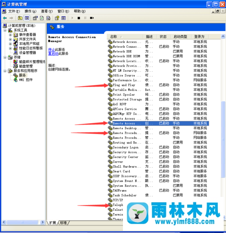Collapse the 系统工具 tree node

coord(5,30)
